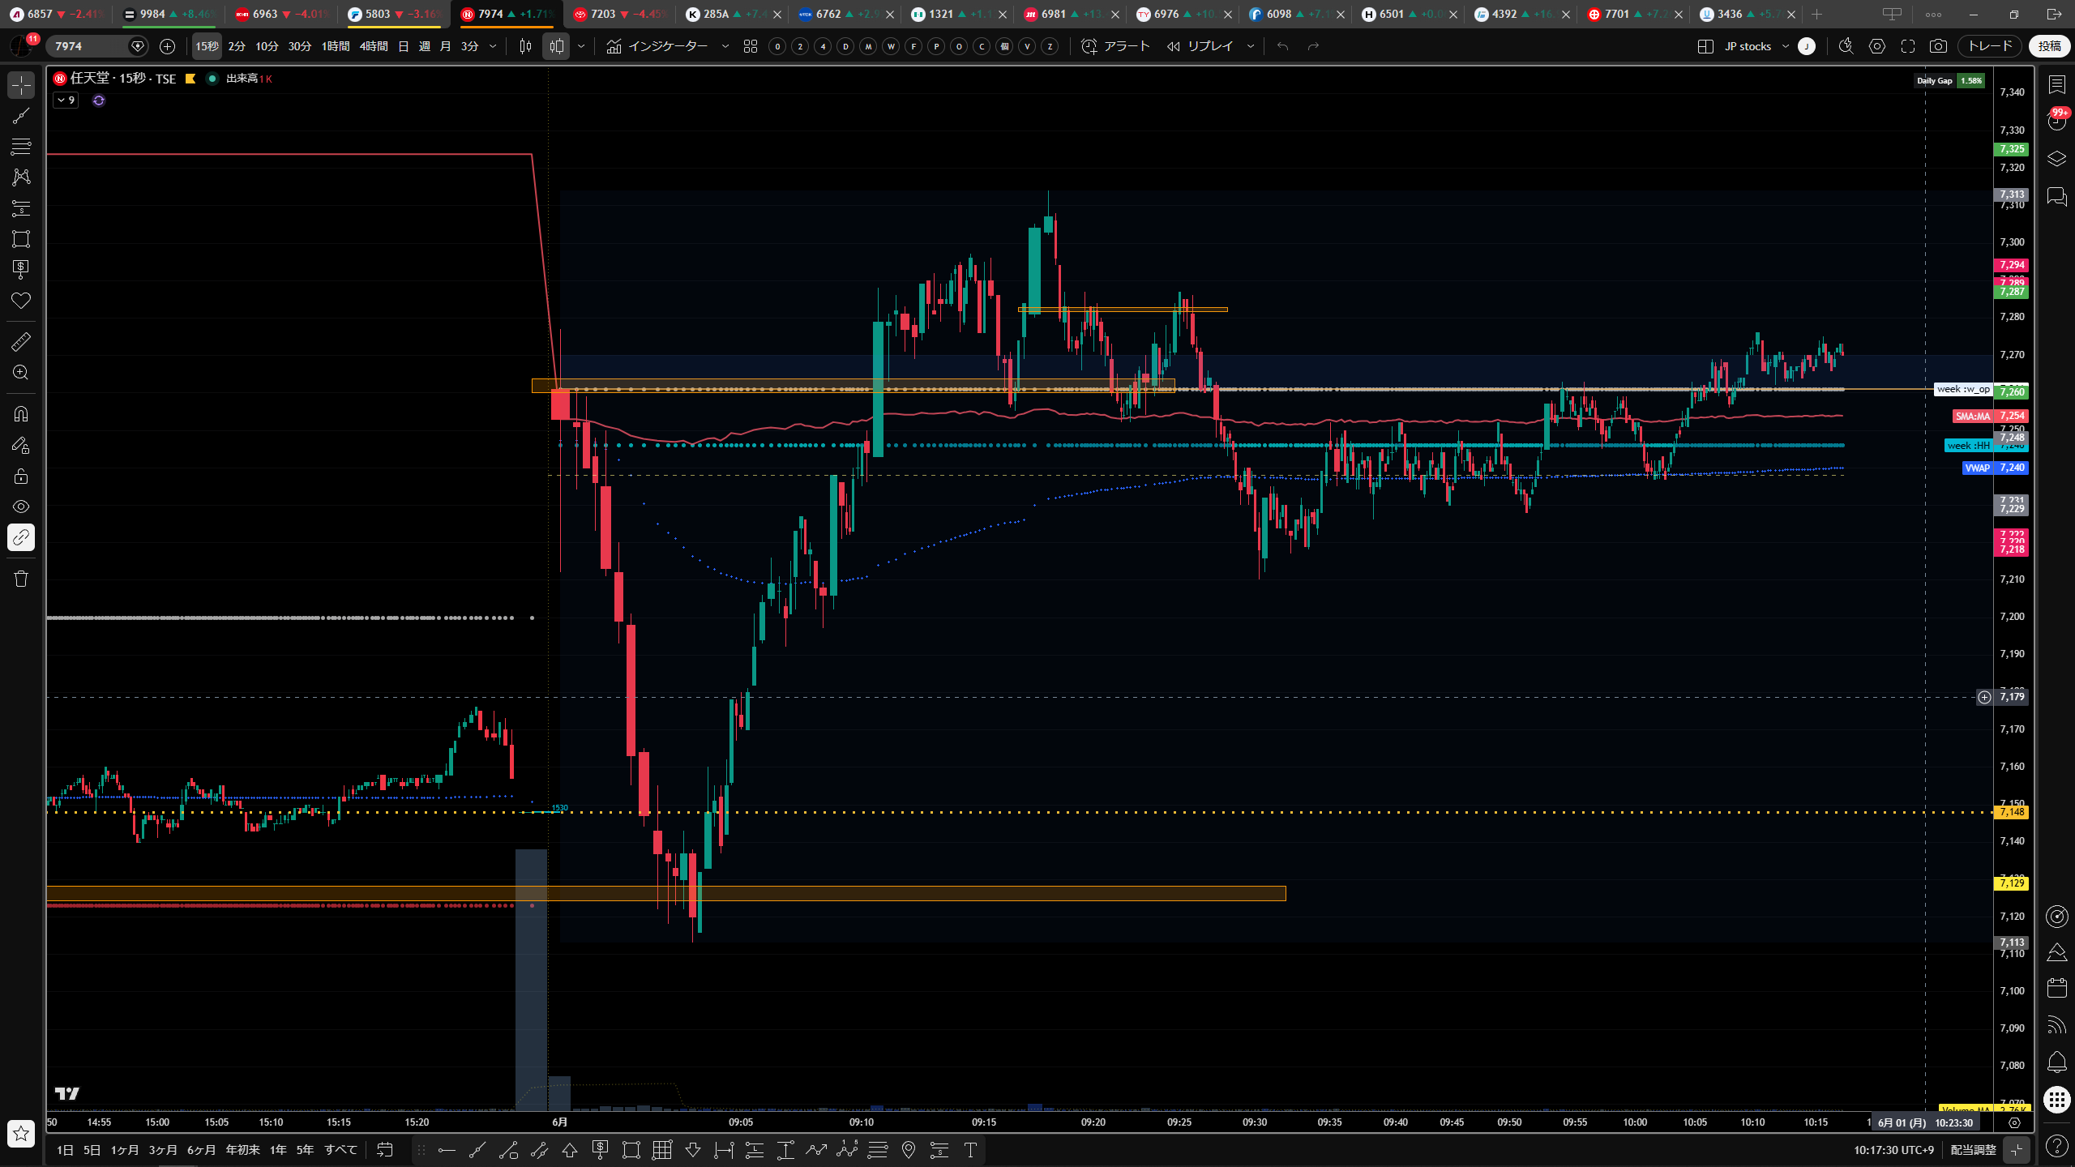Select the 30分 timeframe interval
The image size is (2075, 1167).
tap(300, 46)
